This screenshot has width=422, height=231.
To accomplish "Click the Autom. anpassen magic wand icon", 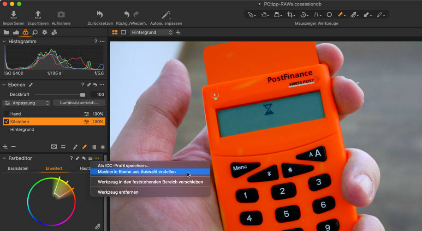I will (x=166, y=15).
